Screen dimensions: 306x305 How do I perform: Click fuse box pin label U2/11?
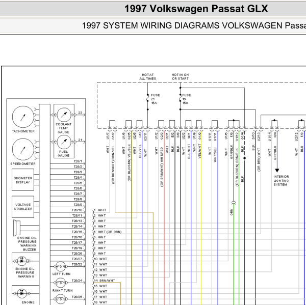click(145, 136)
